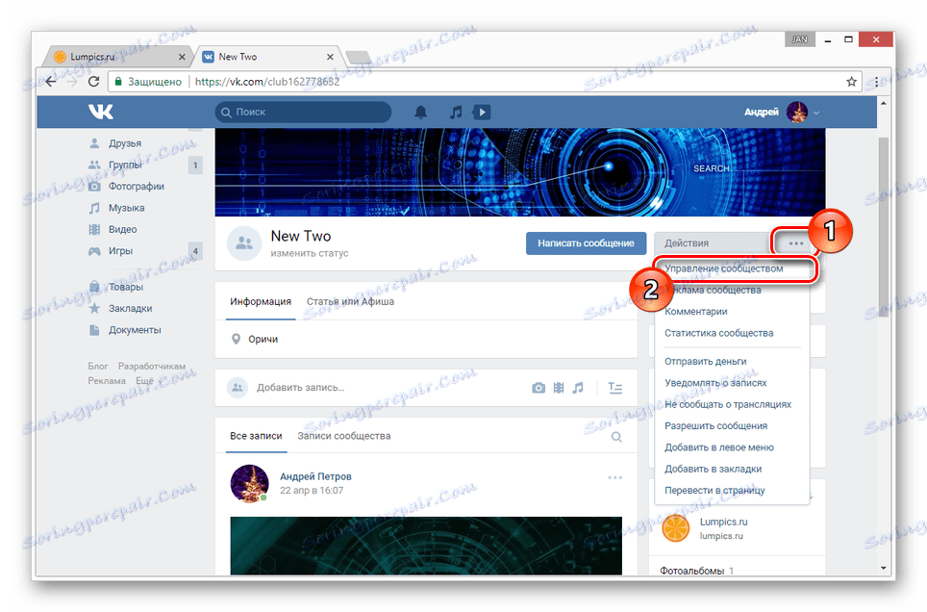Click the browser address bar URL
The height and width of the screenshot is (612, 927).
point(267,82)
